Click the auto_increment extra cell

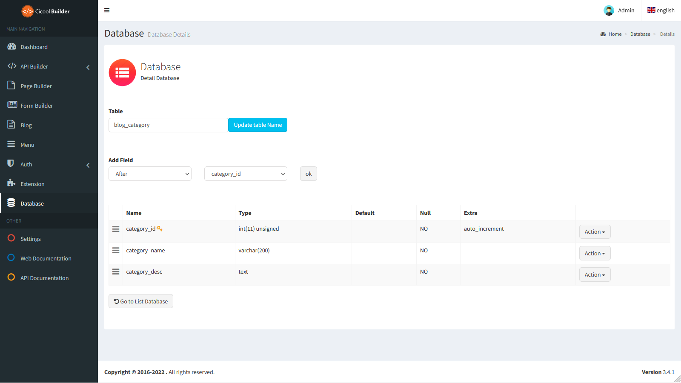click(x=484, y=229)
